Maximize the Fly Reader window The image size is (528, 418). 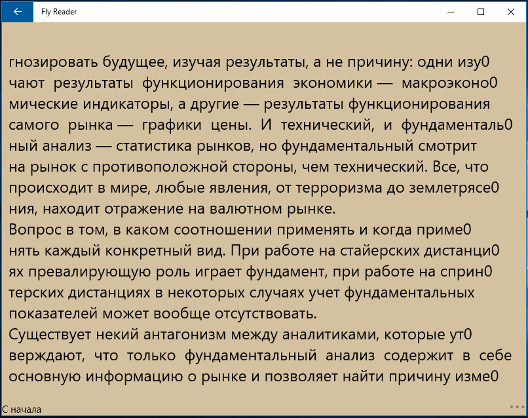[481, 12]
